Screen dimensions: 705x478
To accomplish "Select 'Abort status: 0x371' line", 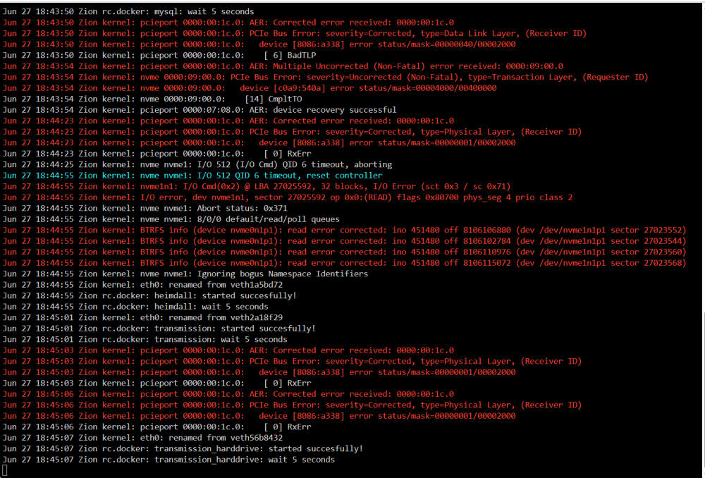I will click(x=145, y=208).
